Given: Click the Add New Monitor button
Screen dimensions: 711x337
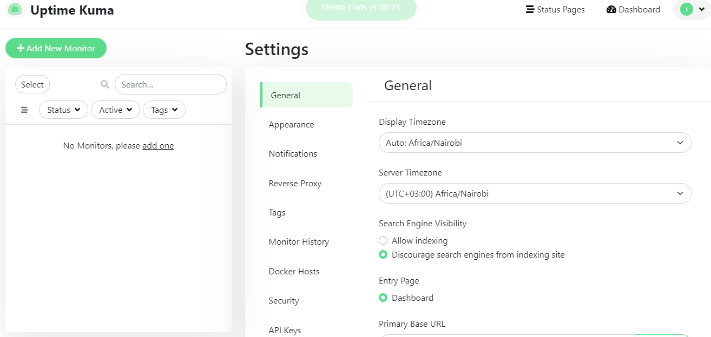Looking at the screenshot, I should coord(56,48).
